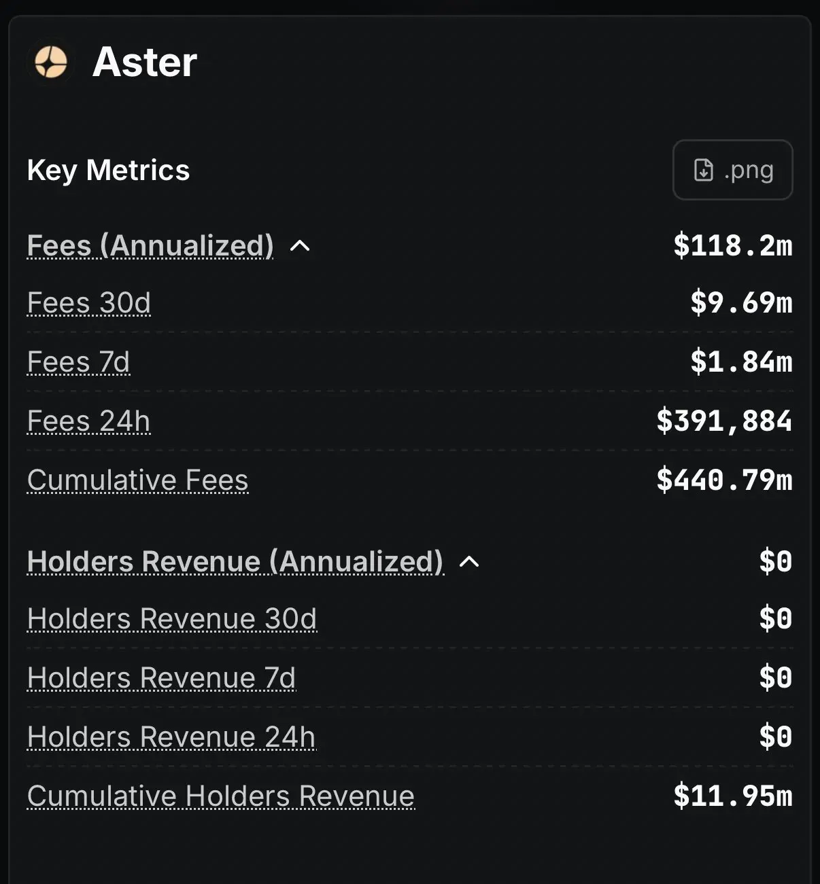820x884 pixels.
Task: Click the Aster protocol title
Action: (145, 63)
